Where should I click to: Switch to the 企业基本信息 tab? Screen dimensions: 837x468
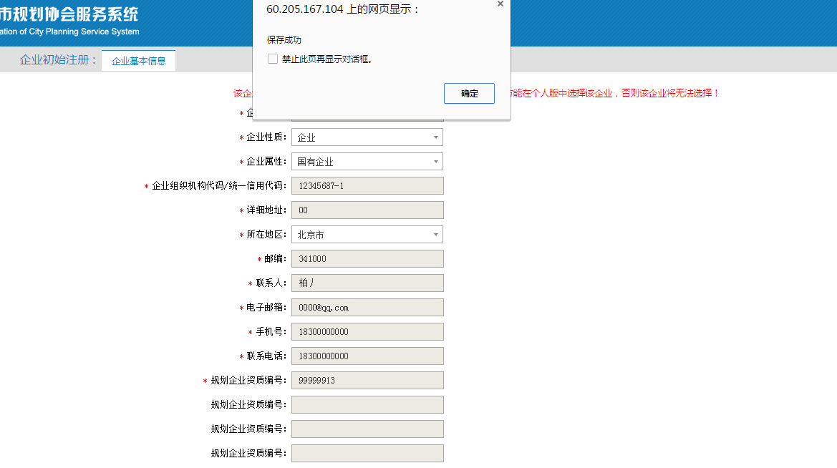pyautogui.click(x=139, y=61)
